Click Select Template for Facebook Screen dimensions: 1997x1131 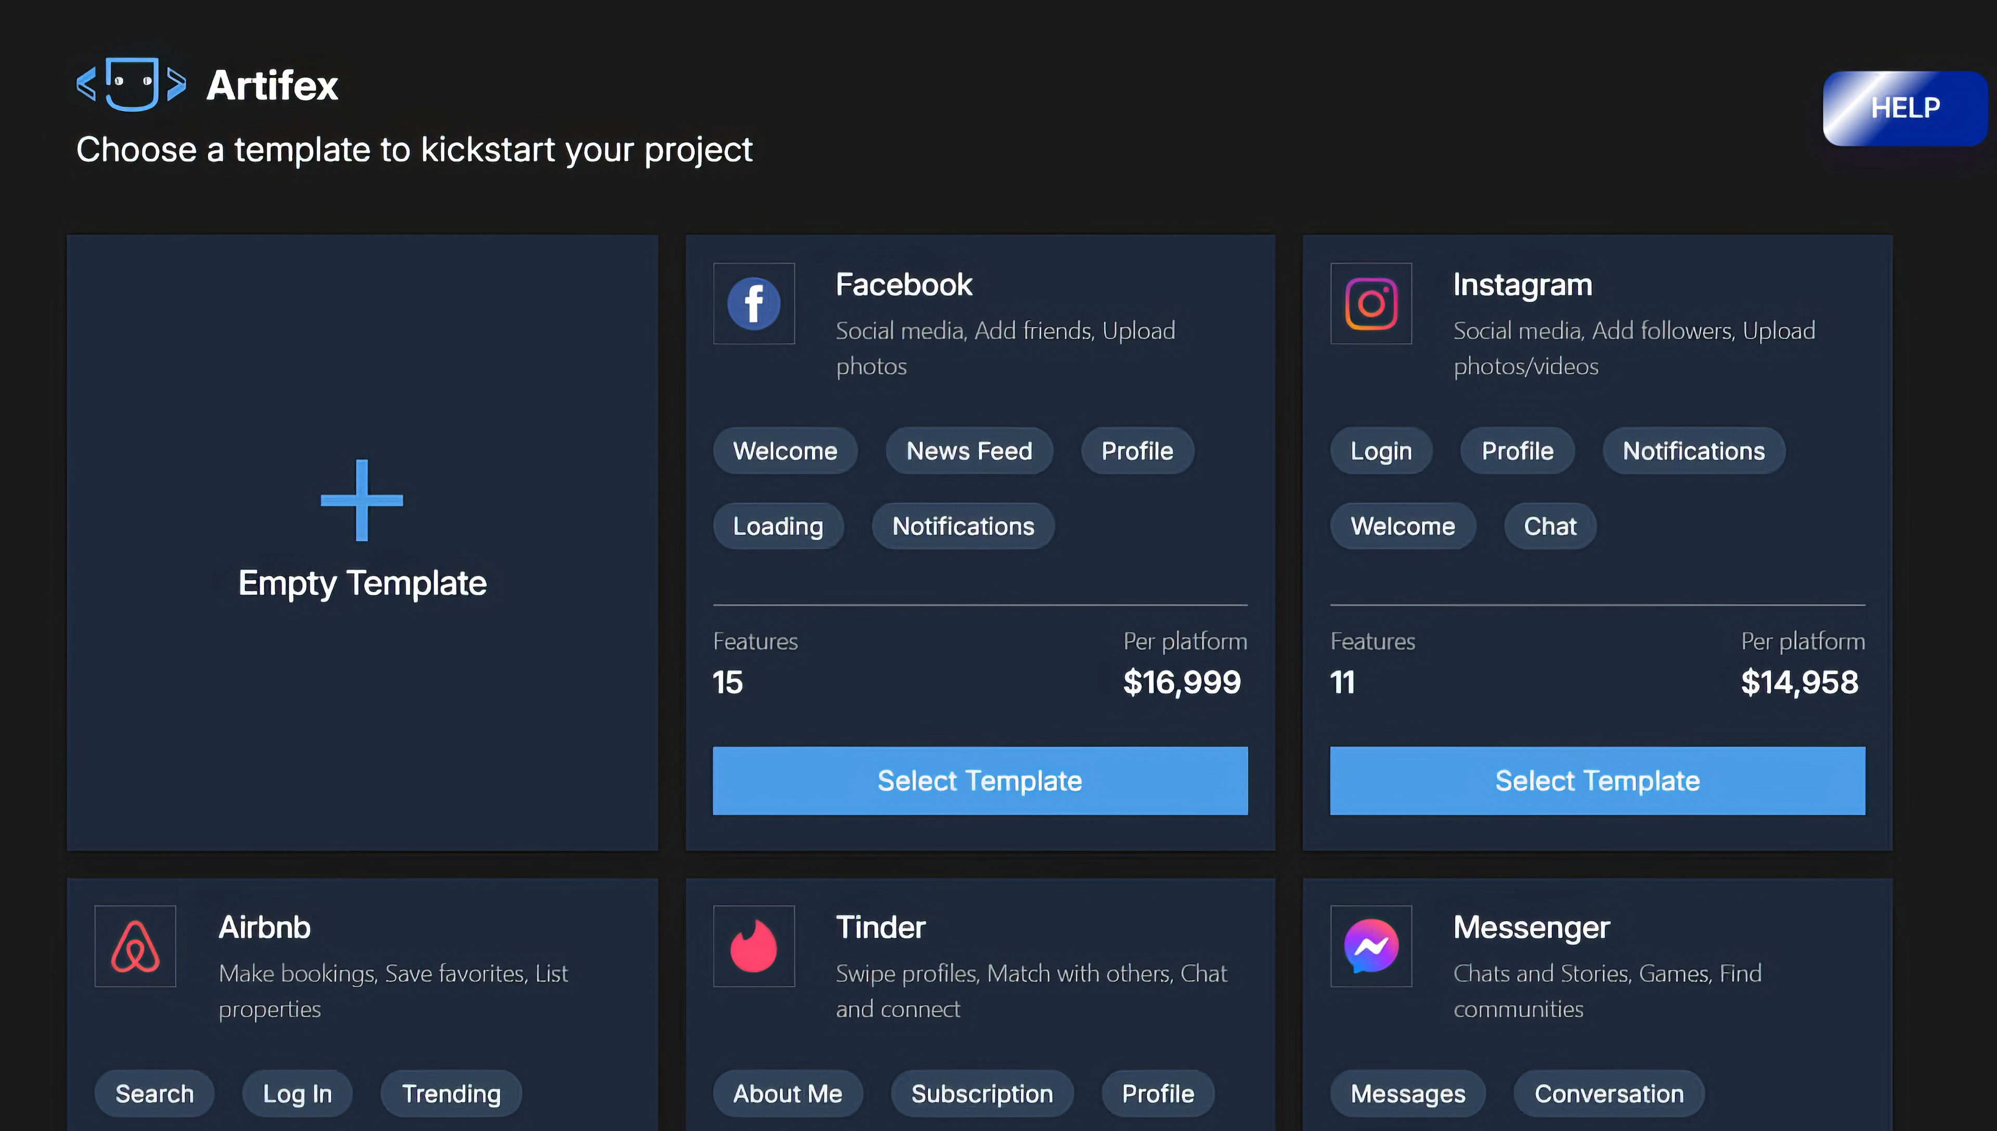979,781
